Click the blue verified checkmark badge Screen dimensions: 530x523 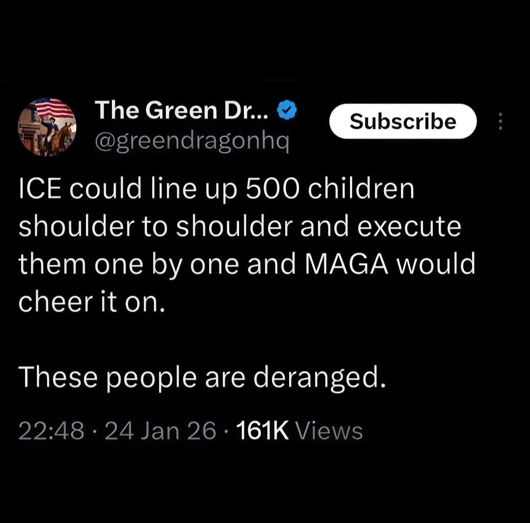[287, 110]
